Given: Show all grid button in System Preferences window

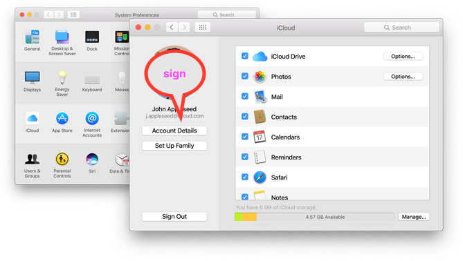Looking at the screenshot, I should coord(73,14).
